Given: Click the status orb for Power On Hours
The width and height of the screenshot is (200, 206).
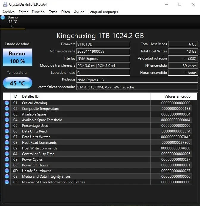Looking at the screenshot, I should (x=7, y=165).
